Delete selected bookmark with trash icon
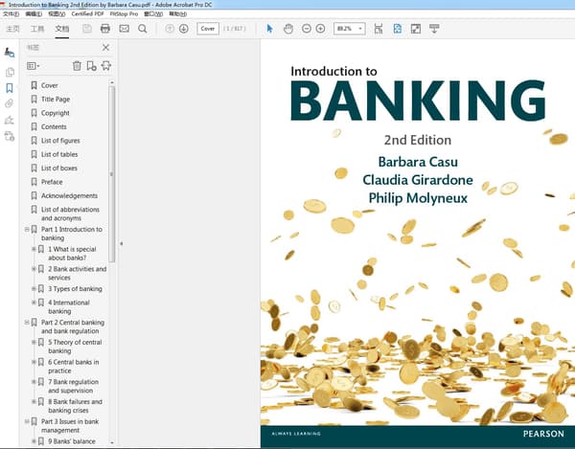This screenshot has height=449, width=575. pyautogui.click(x=77, y=66)
